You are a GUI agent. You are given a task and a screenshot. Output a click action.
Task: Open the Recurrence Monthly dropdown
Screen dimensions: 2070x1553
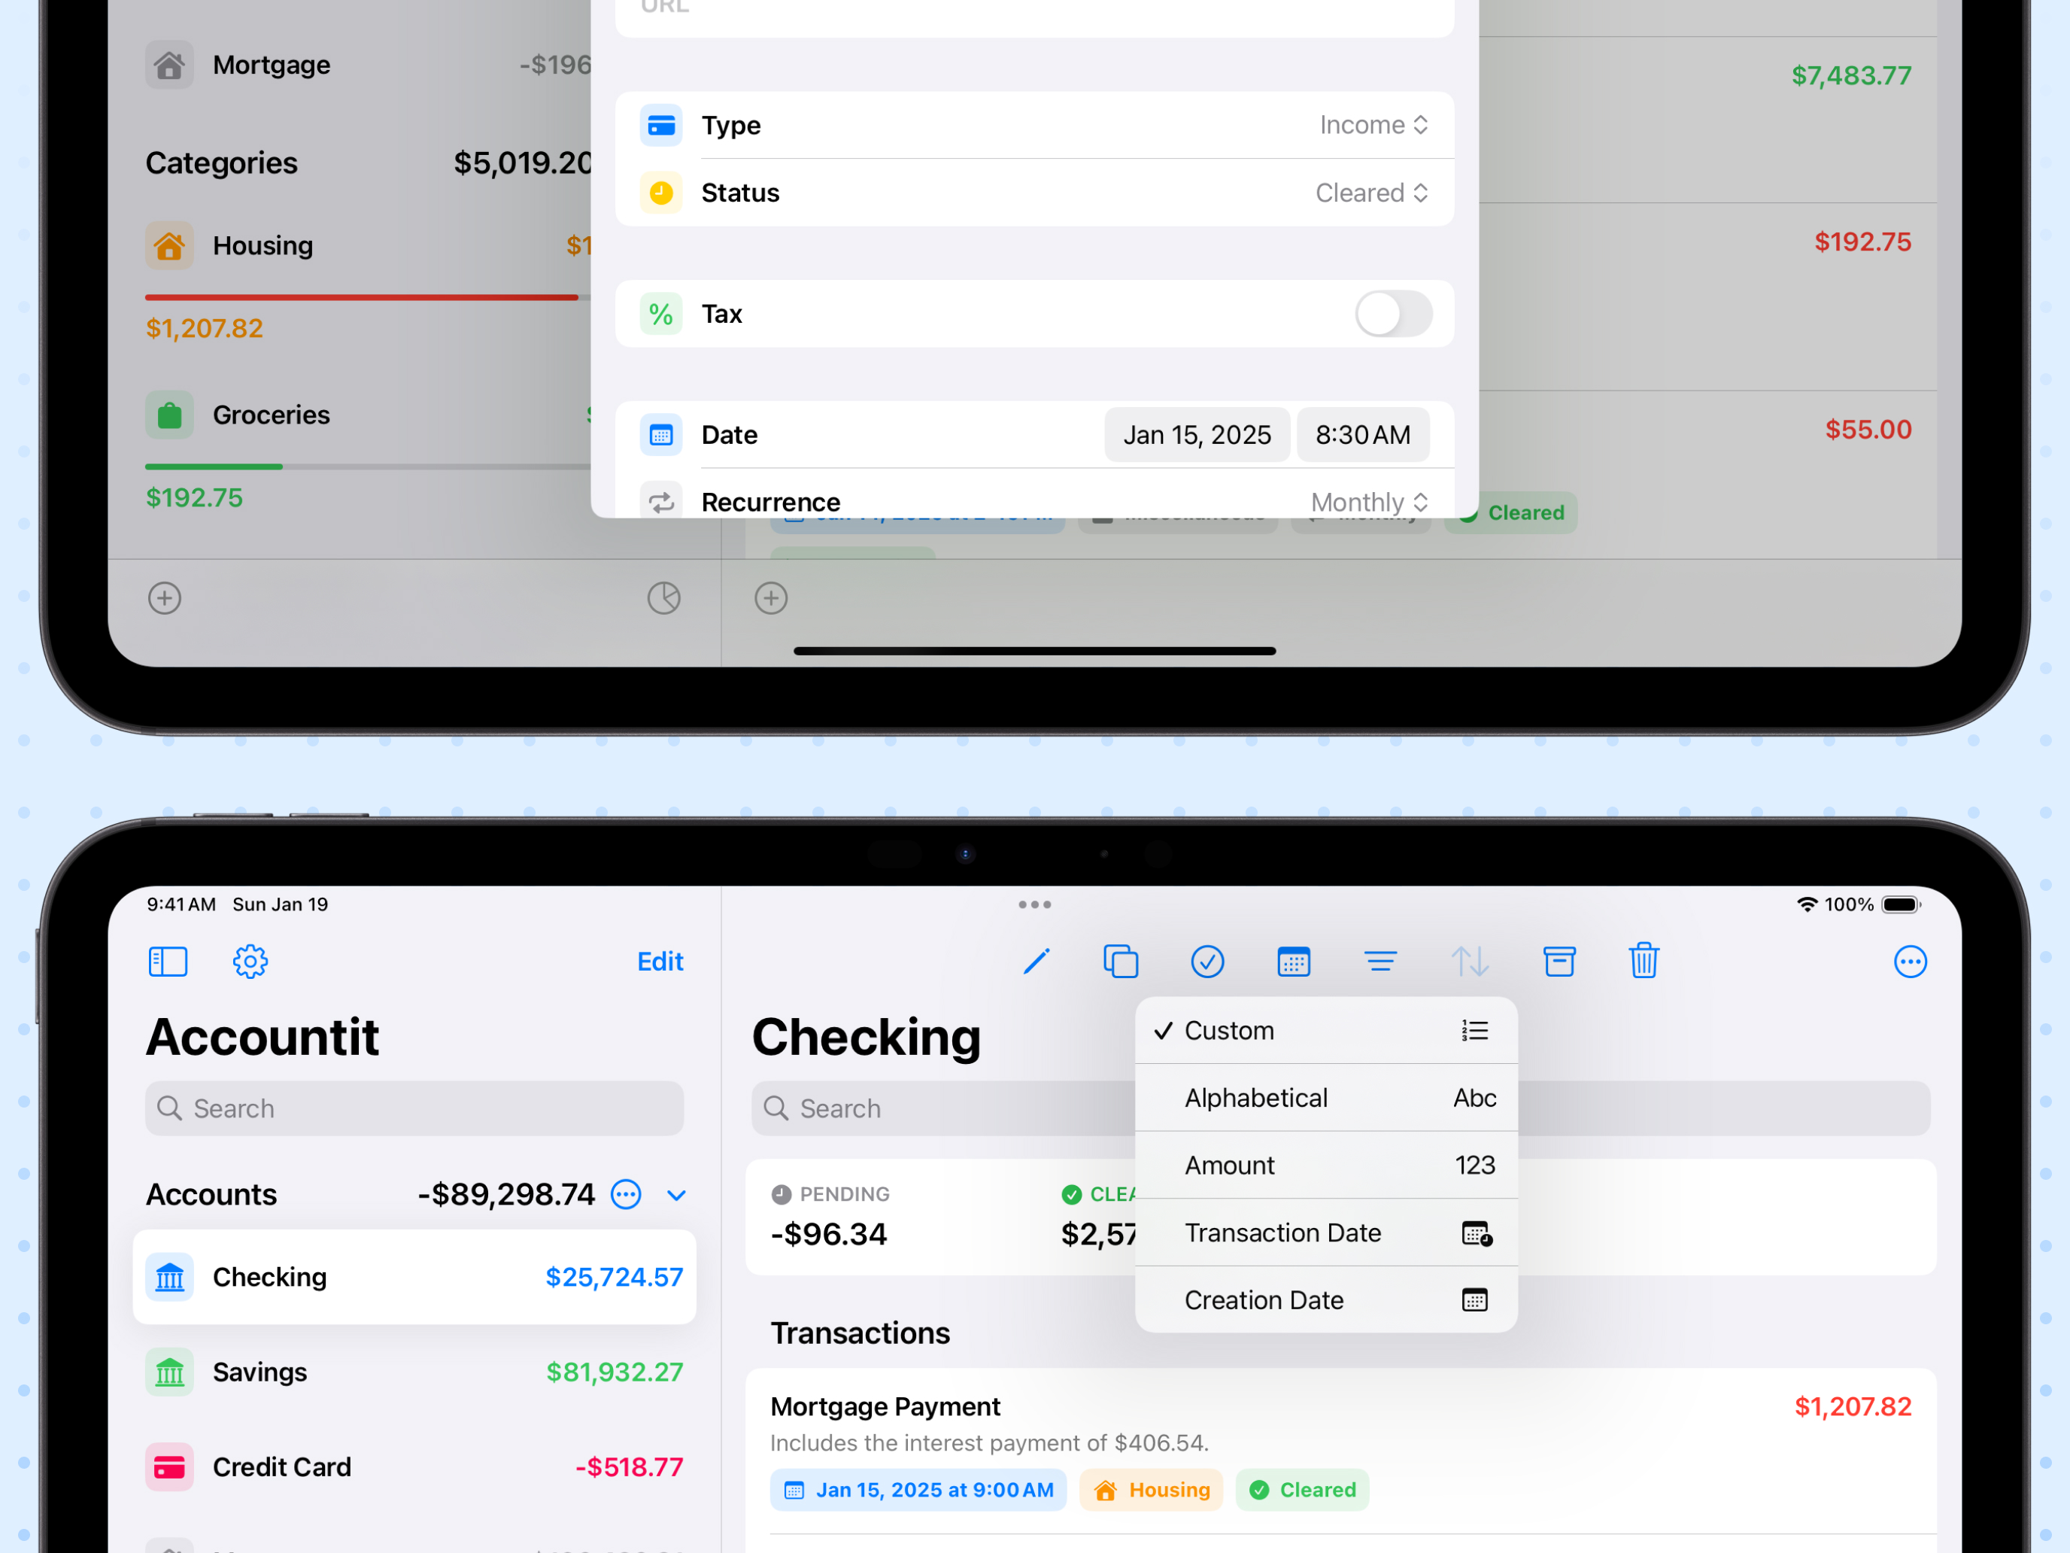[1370, 502]
